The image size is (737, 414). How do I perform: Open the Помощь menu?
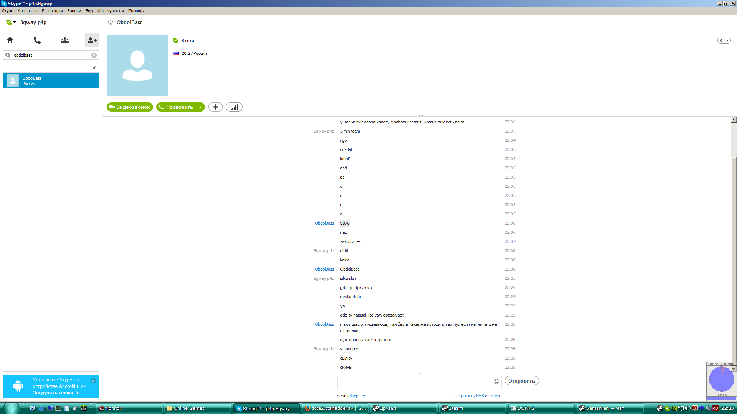click(x=136, y=11)
